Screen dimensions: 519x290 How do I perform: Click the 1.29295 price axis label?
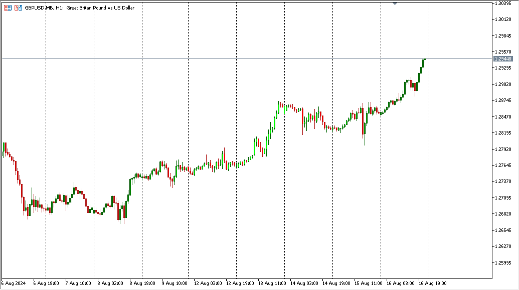pyautogui.click(x=503, y=68)
